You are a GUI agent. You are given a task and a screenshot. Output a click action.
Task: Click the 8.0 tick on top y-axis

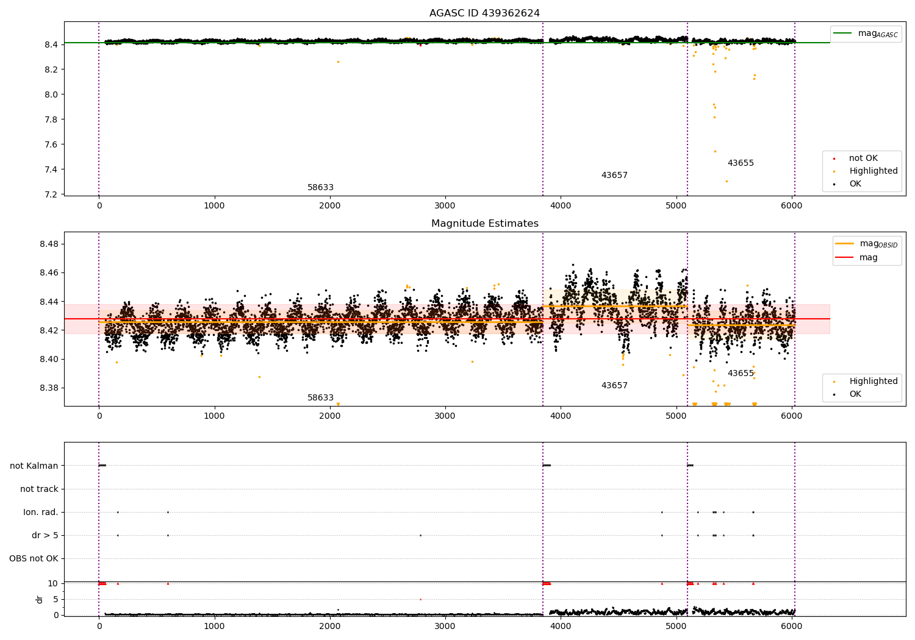[52, 94]
